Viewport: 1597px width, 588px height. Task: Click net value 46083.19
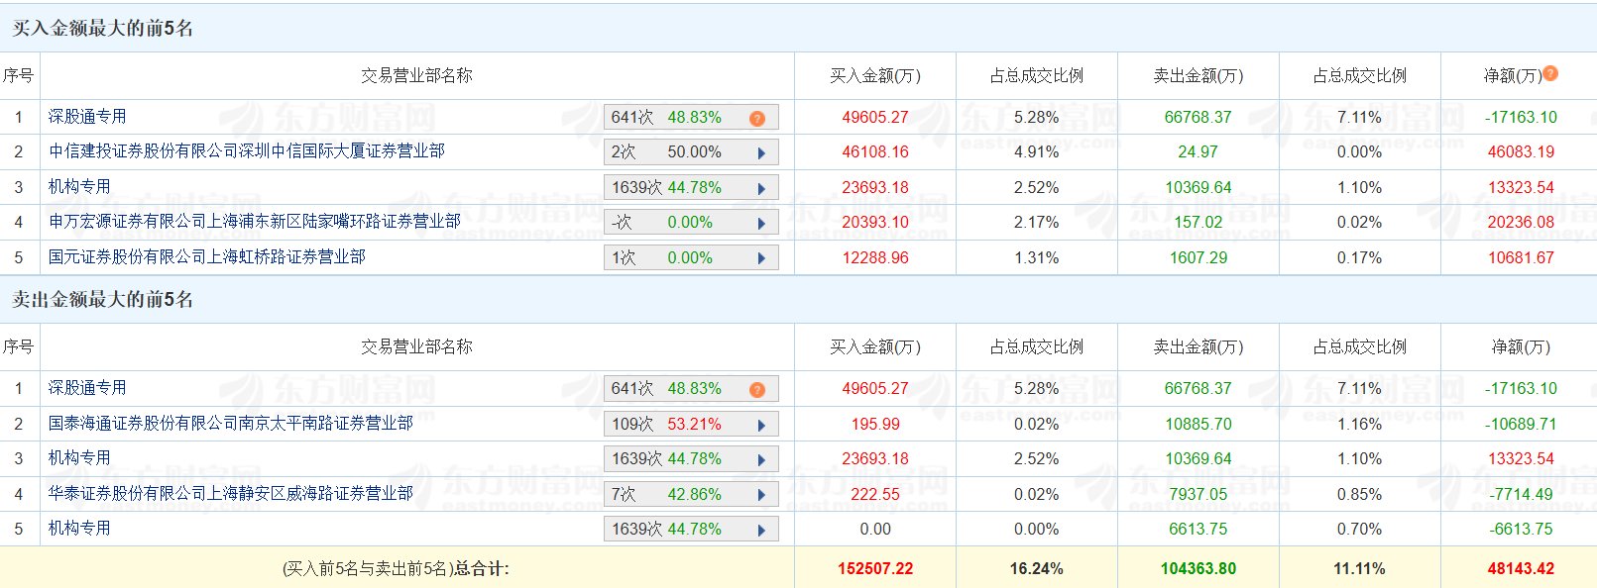click(1521, 152)
